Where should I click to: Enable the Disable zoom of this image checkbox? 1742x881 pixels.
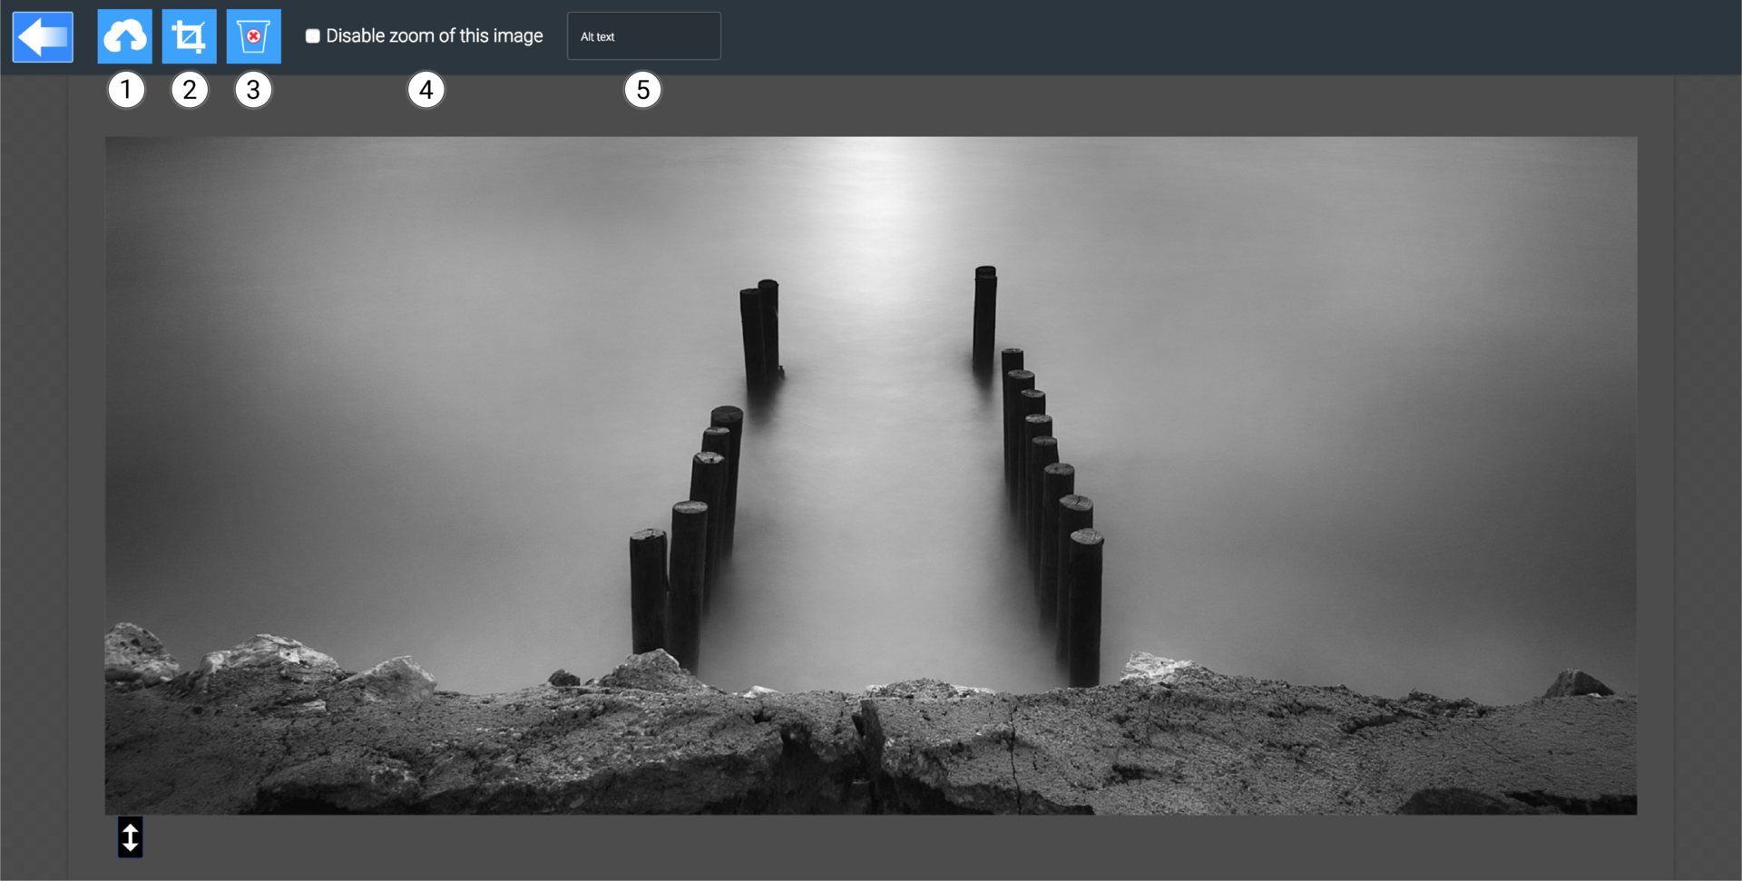coord(312,35)
